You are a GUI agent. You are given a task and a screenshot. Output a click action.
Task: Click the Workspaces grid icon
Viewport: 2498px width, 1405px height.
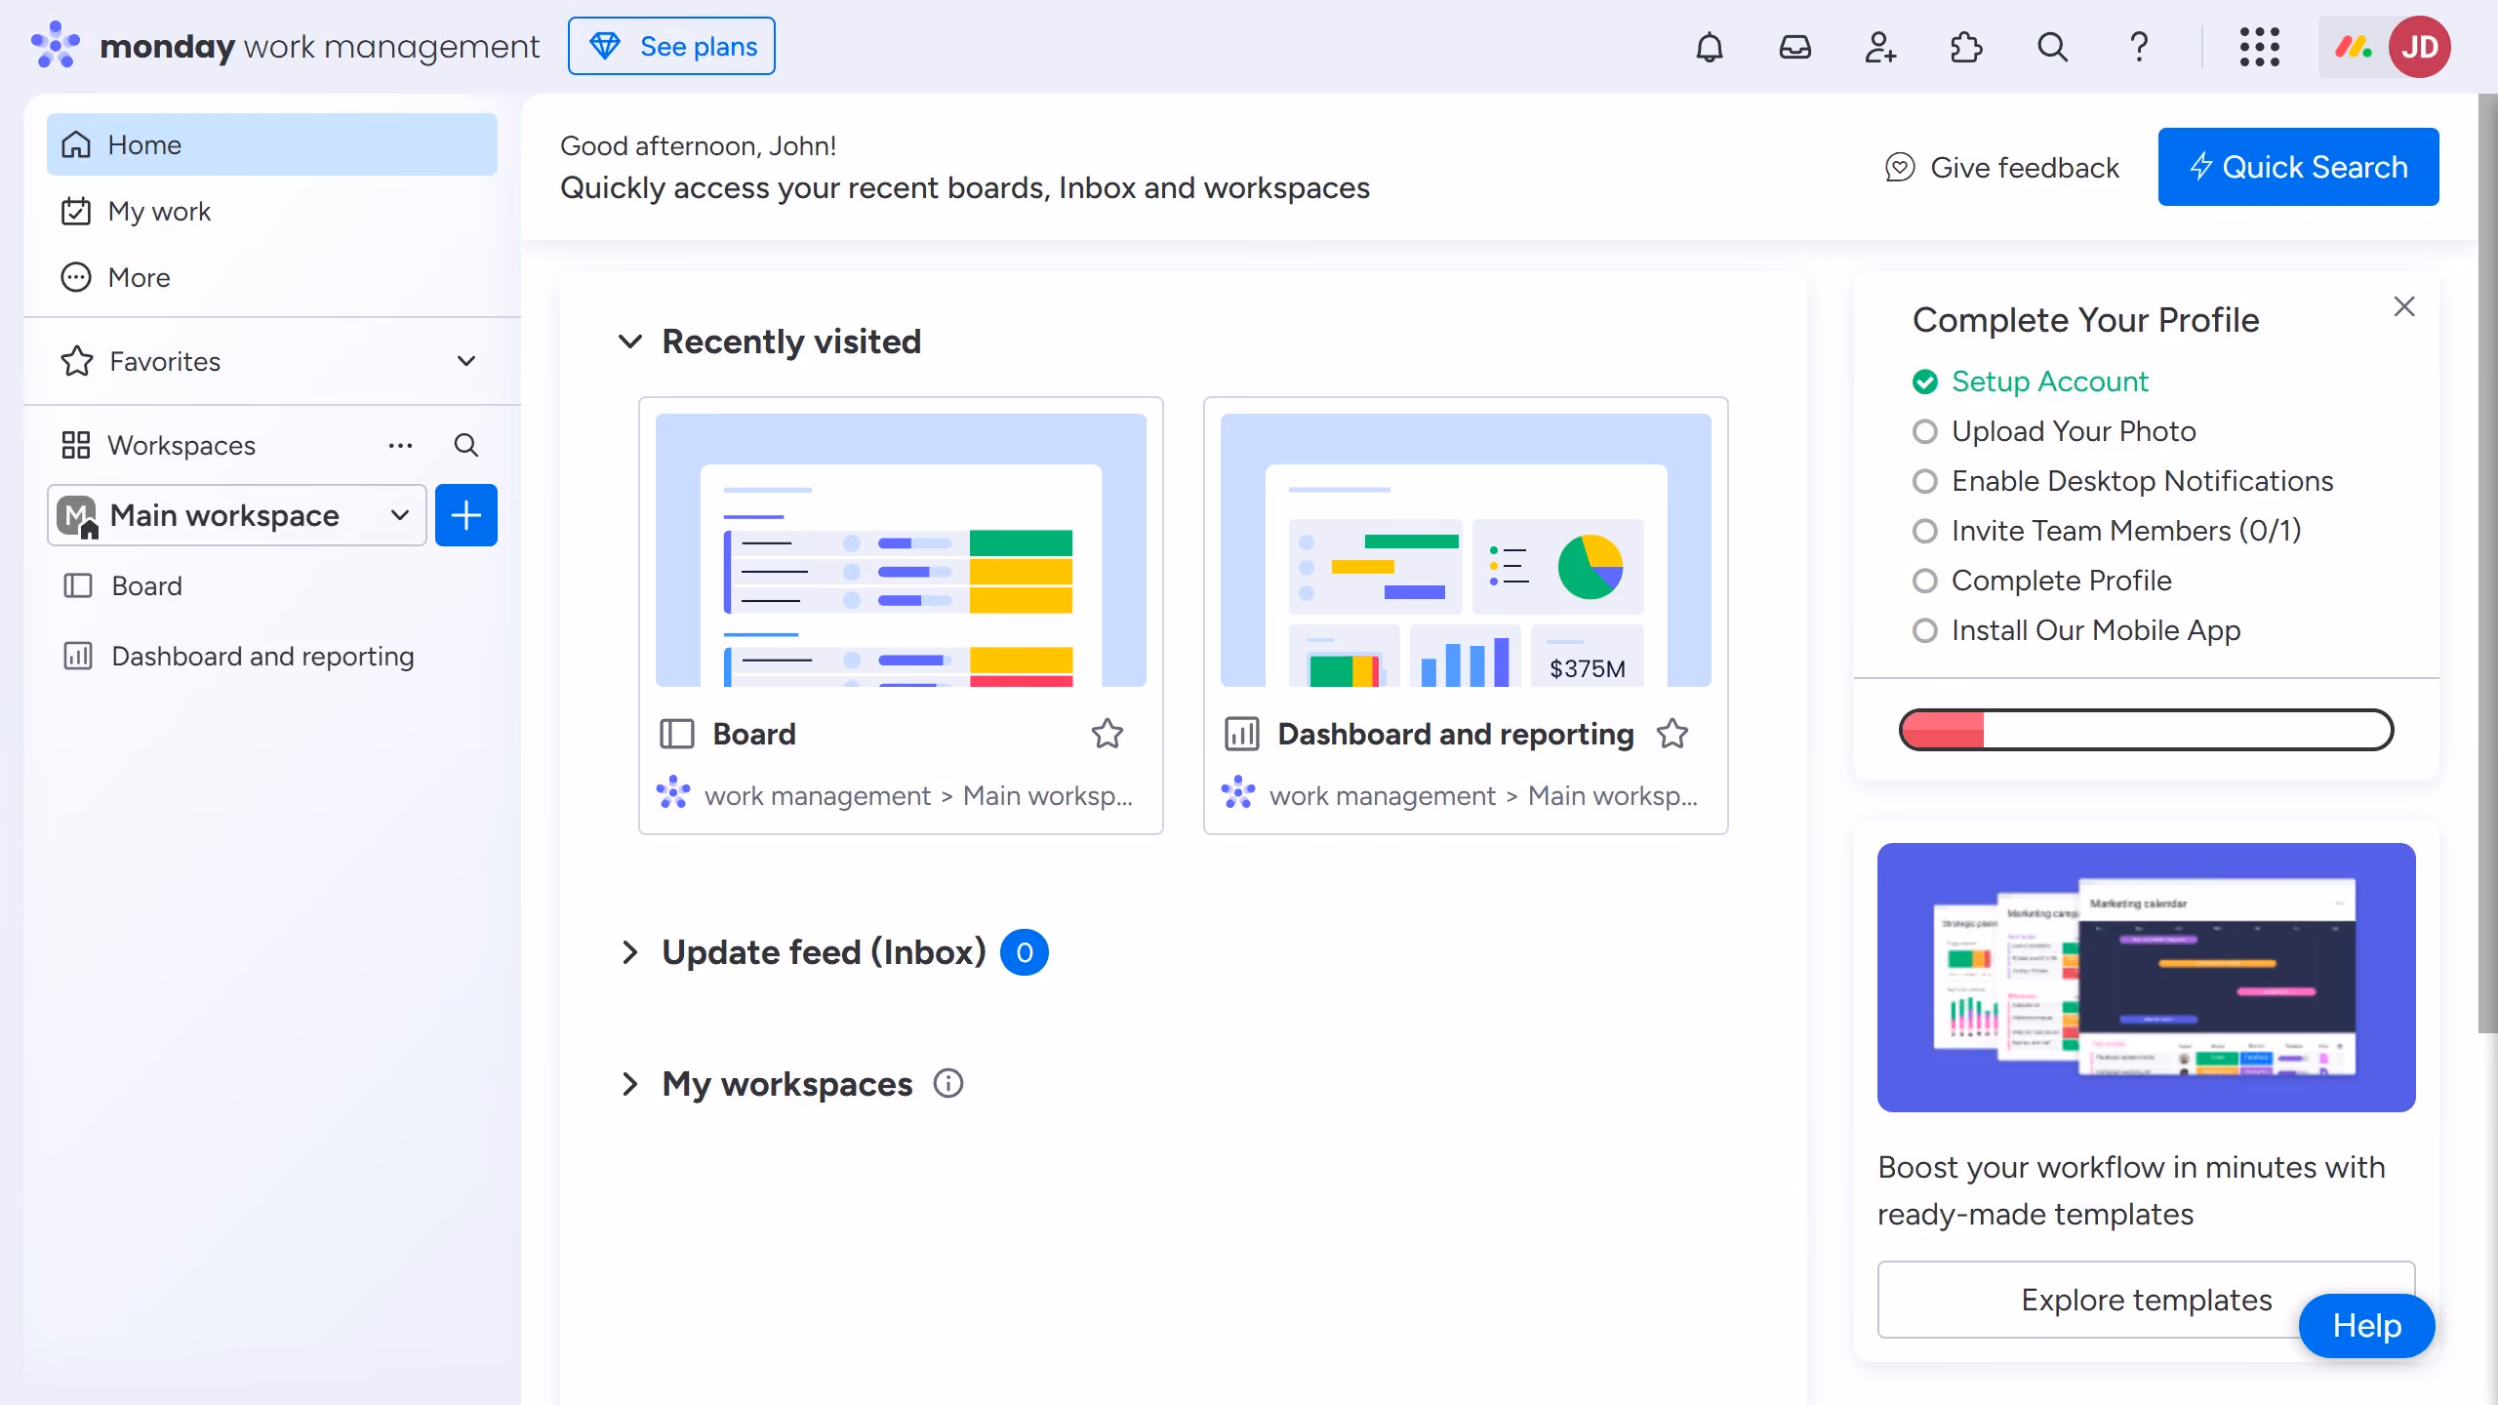76,445
